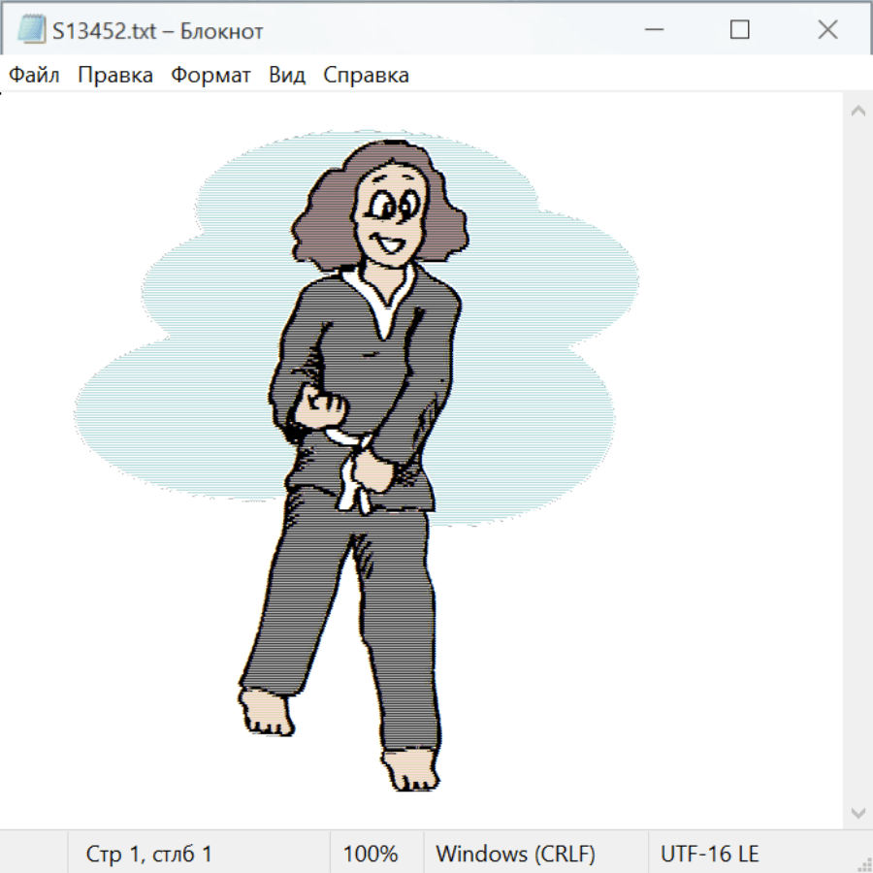873x873 pixels.
Task: Click the resize grip in bottom-right corner
Action: tap(864, 864)
